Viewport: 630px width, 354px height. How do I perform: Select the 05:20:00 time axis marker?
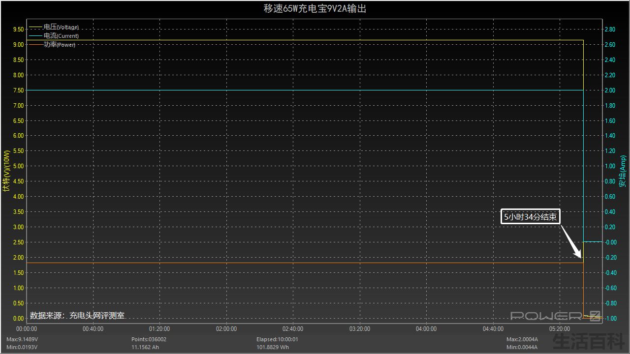coord(560,329)
